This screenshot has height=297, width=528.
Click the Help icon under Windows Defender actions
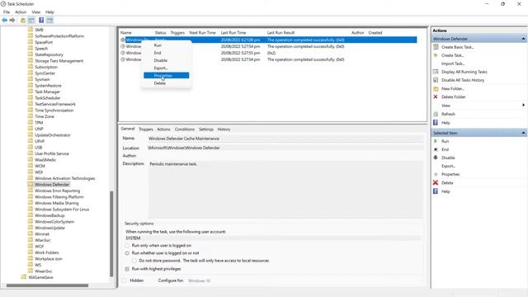click(436, 123)
